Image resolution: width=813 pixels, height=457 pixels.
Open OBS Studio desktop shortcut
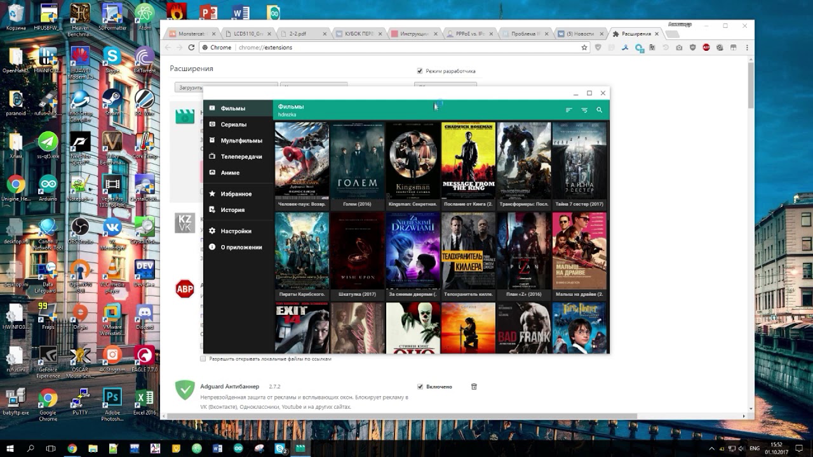point(80,230)
